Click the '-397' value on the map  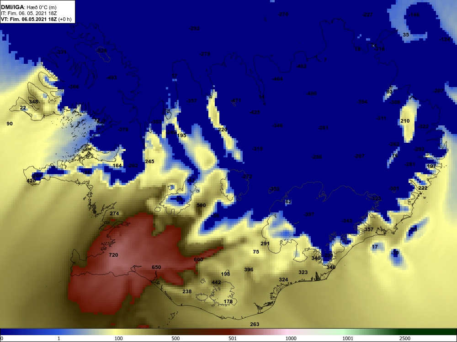309,215
